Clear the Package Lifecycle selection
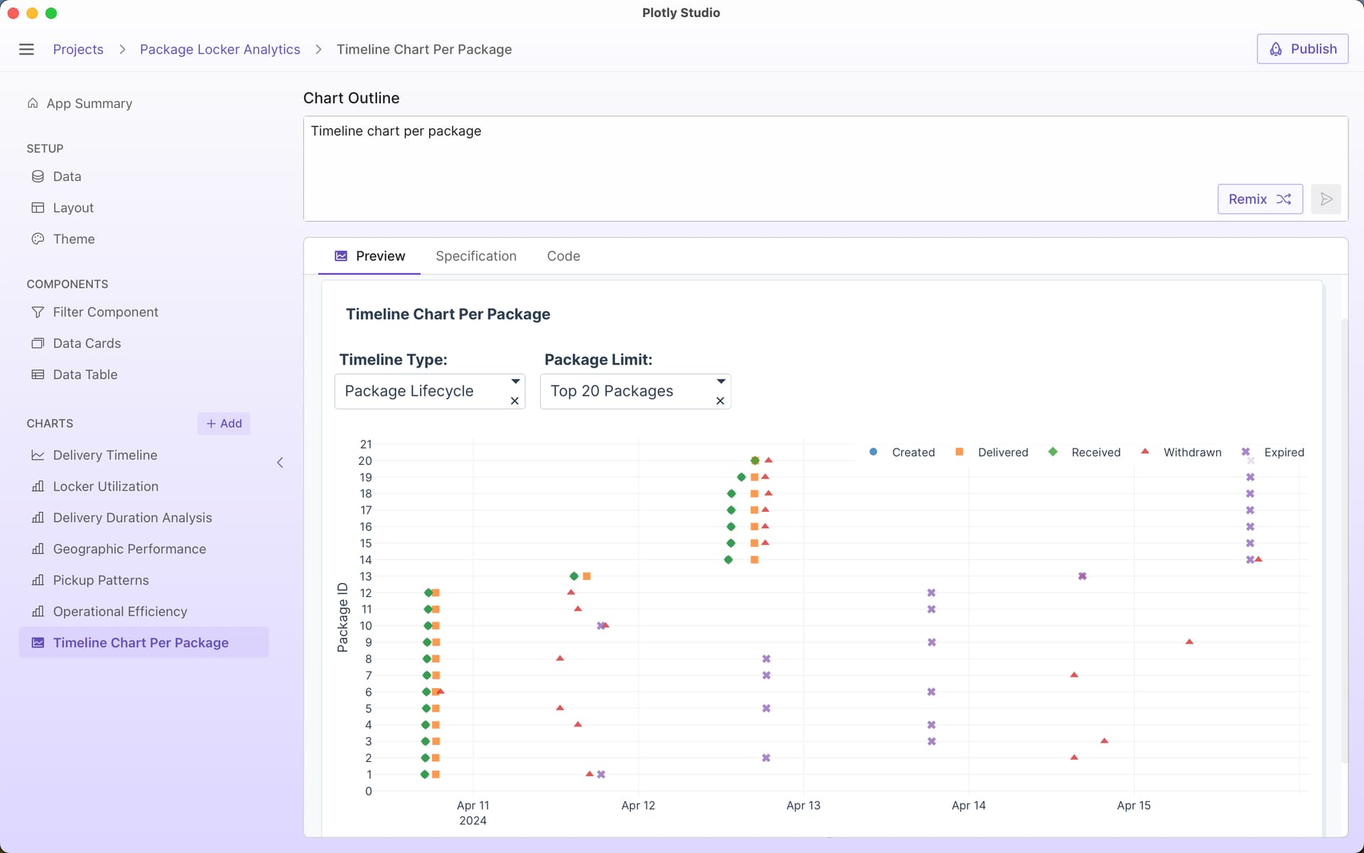Viewport: 1364px width, 853px height. tap(515, 401)
